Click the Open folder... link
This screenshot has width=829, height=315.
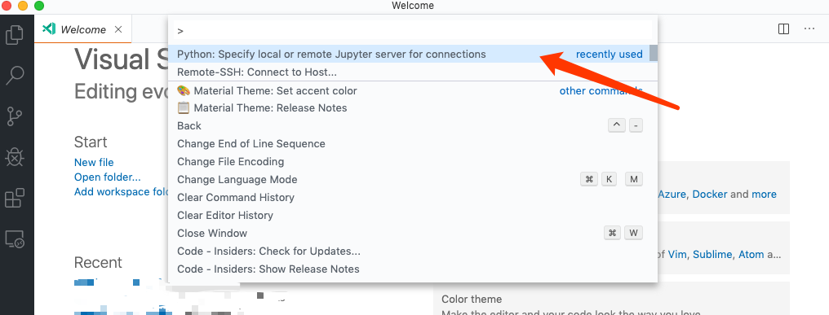pos(108,177)
